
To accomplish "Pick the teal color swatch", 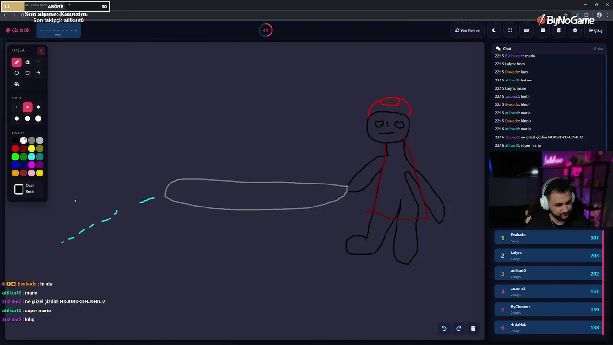I will (x=40, y=157).
